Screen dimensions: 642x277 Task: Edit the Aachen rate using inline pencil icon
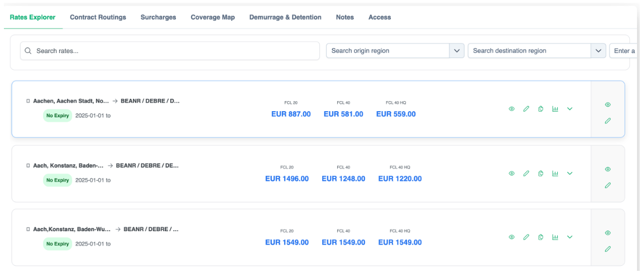(526, 109)
